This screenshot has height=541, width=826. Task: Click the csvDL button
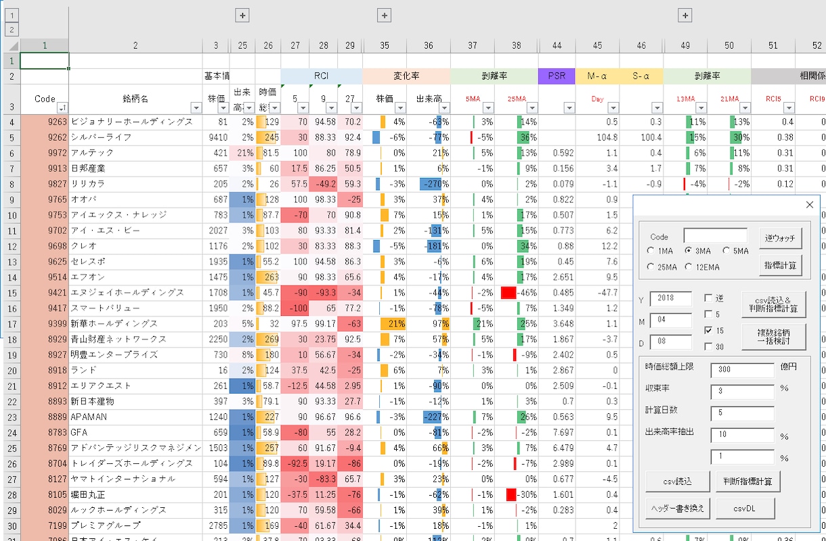click(x=745, y=509)
